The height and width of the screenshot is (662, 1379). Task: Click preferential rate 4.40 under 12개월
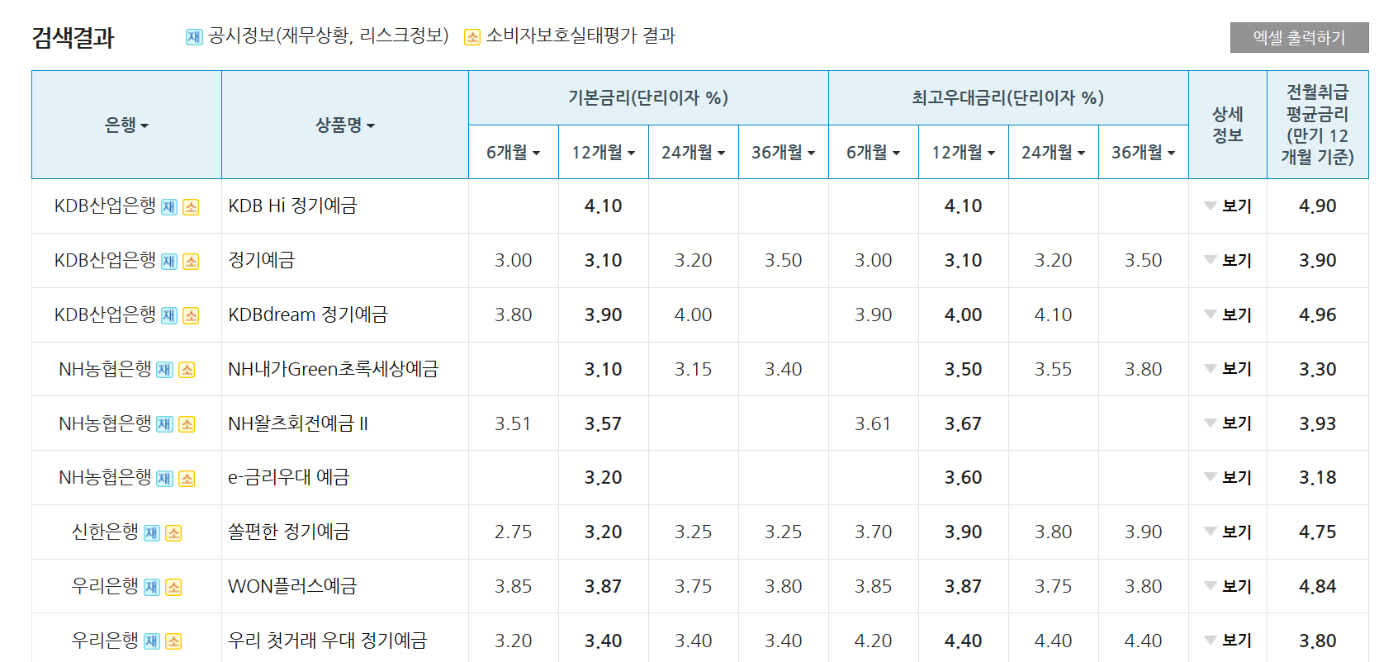[963, 641]
